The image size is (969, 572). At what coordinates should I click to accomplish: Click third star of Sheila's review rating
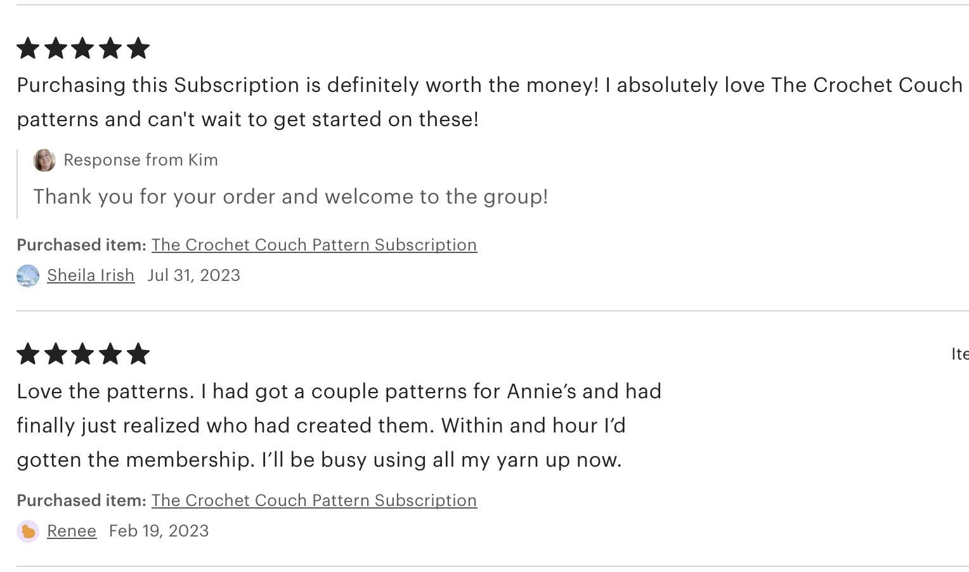83,48
